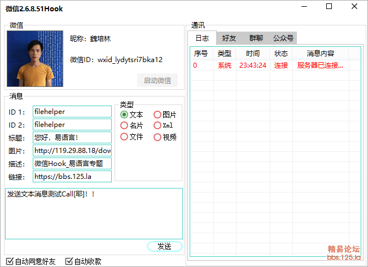Maximize the 微信Hook window
This screenshot has width=368, height=267.
click(329, 6)
